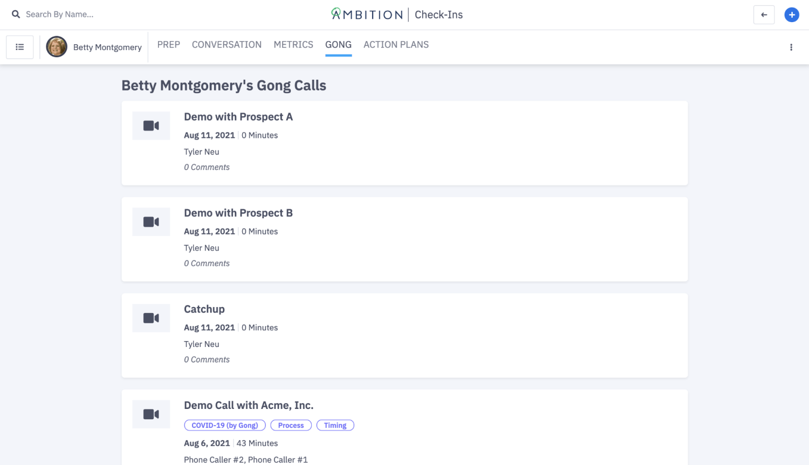This screenshot has width=809, height=465.
Task: Click the search magnifier icon
Action: coord(16,15)
